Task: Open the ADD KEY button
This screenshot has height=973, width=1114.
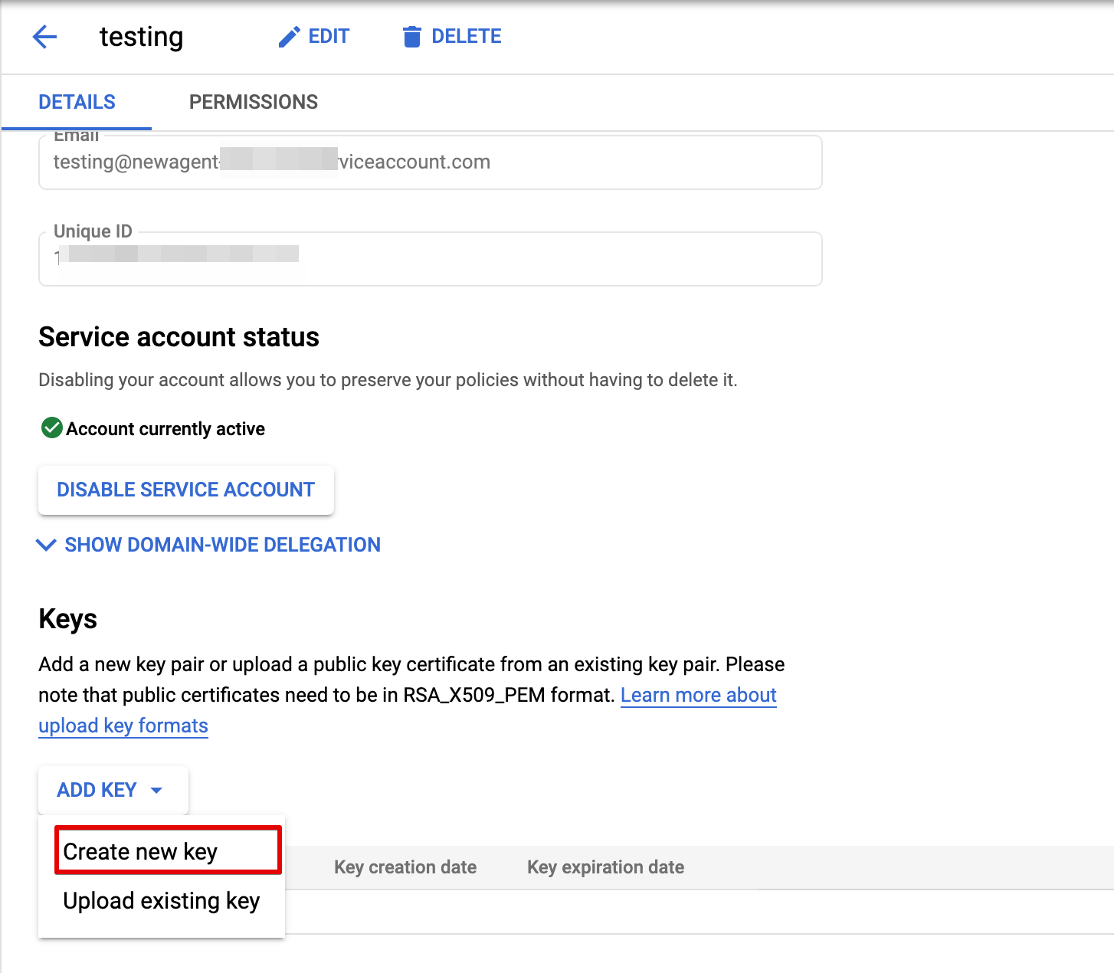Action: pyautogui.click(x=97, y=790)
